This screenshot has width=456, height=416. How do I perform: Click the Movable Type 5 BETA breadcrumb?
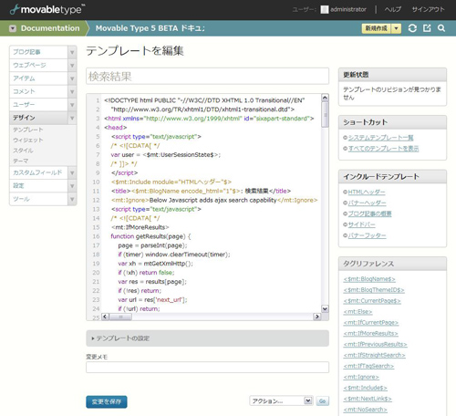click(x=150, y=28)
